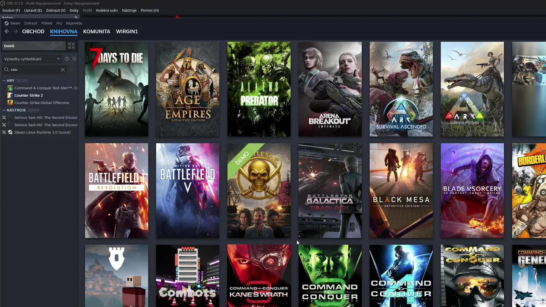The height and width of the screenshot is (307, 546).
Task: Toggle the ready-to-play filter icon
Action: coord(74,59)
